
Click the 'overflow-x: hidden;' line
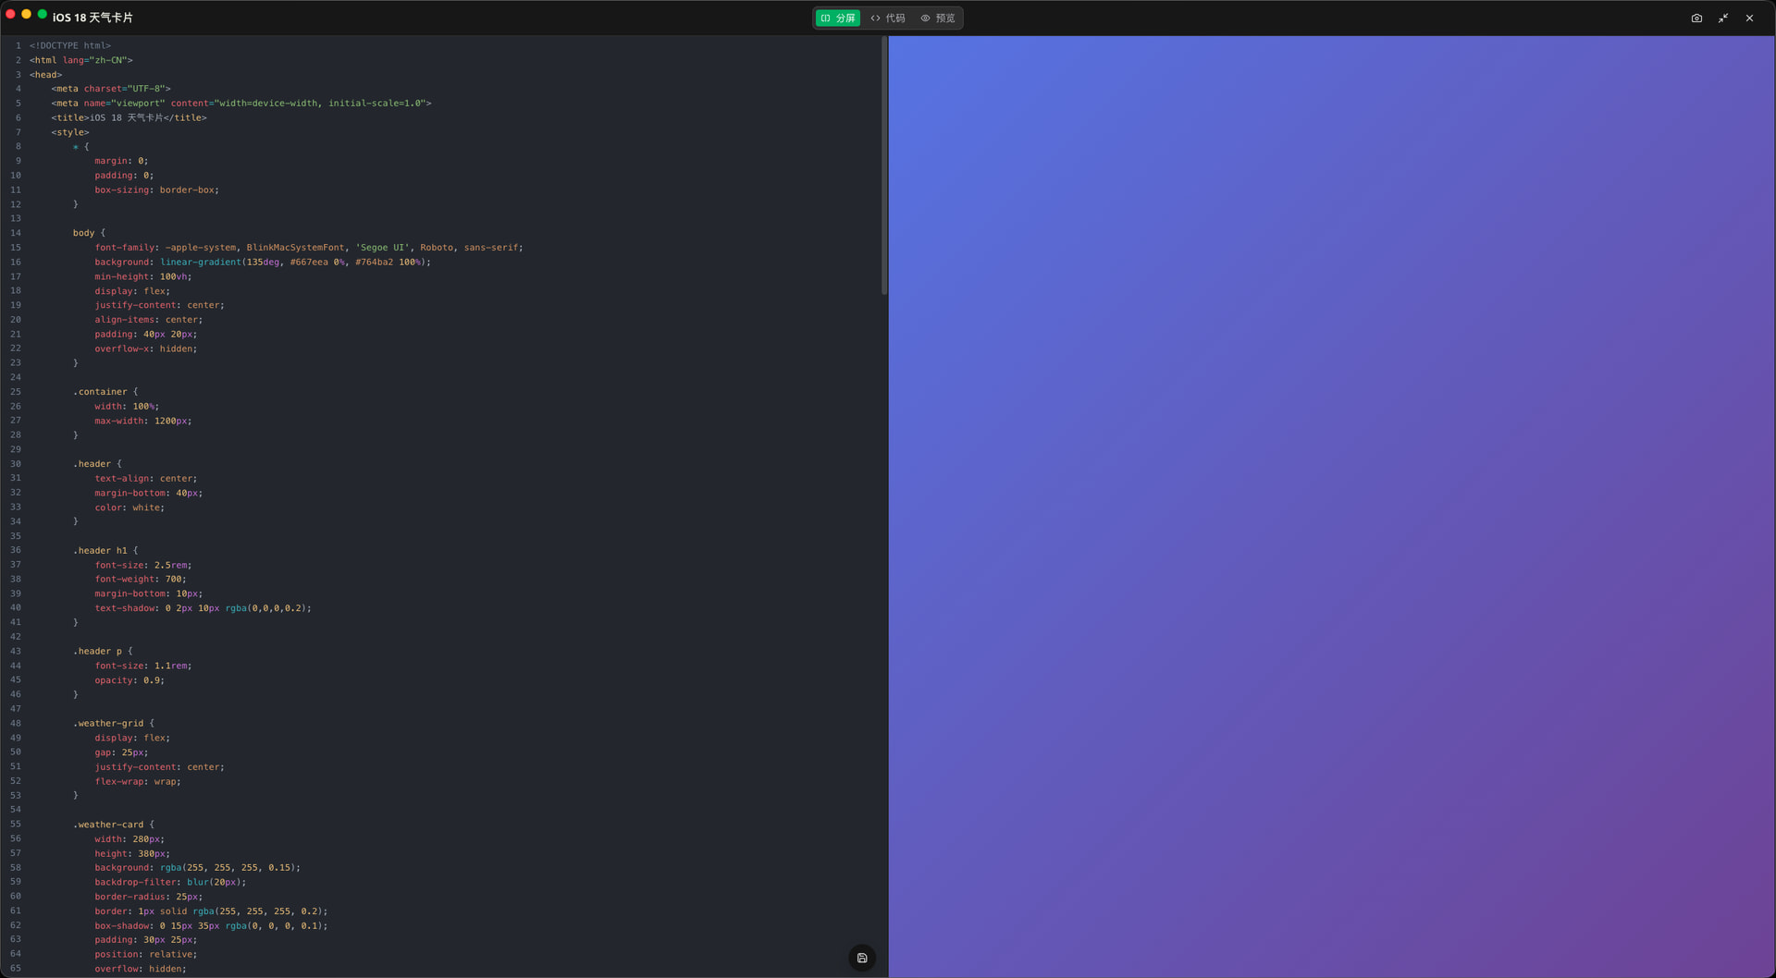(x=145, y=348)
